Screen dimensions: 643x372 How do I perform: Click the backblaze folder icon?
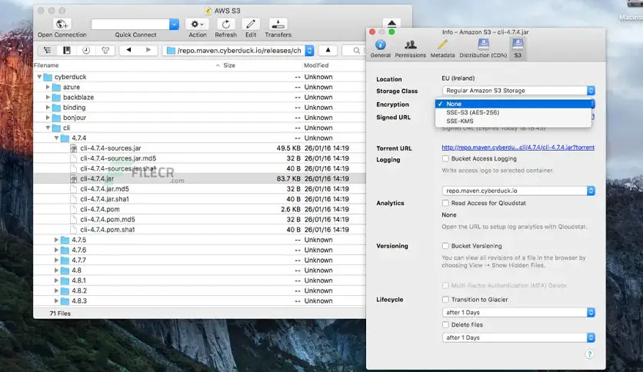pos(57,98)
